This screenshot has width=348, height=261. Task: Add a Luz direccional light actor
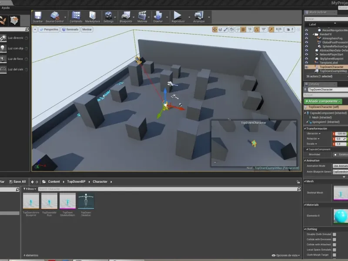tap(15, 38)
